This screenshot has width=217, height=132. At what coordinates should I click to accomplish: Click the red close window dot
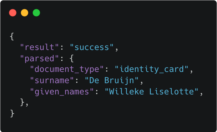(13, 13)
